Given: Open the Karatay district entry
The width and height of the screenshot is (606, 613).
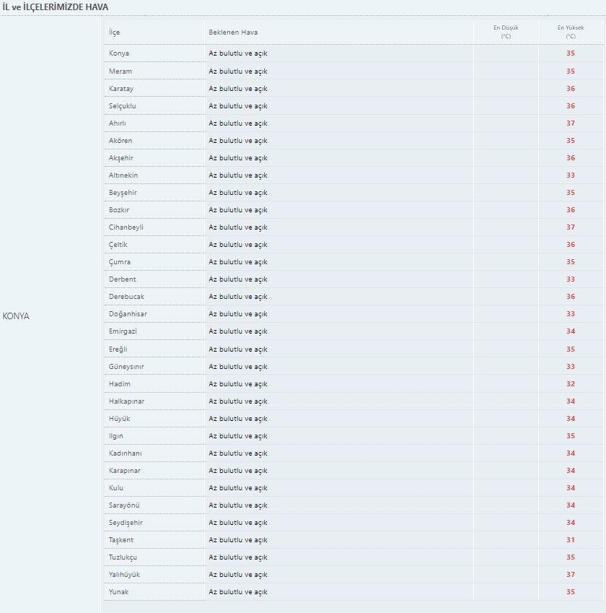Looking at the screenshot, I should (x=121, y=88).
